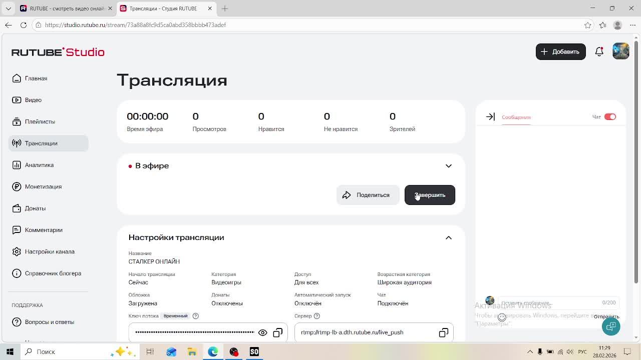Open the emoji picker in chat
This screenshot has height=360, width=641.
502,317
